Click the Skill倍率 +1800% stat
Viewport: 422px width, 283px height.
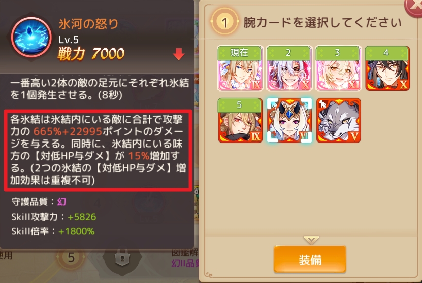pyautogui.click(x=53, y=231)
